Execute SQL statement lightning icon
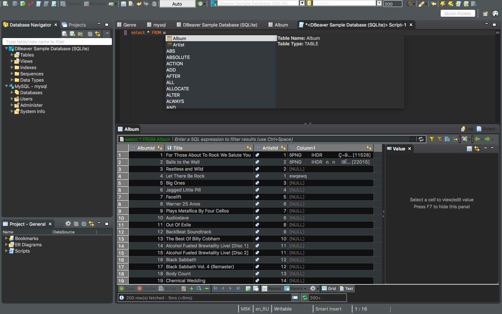Image resolution: width=502 pixels, height=314 pixels. click(443, 4)
